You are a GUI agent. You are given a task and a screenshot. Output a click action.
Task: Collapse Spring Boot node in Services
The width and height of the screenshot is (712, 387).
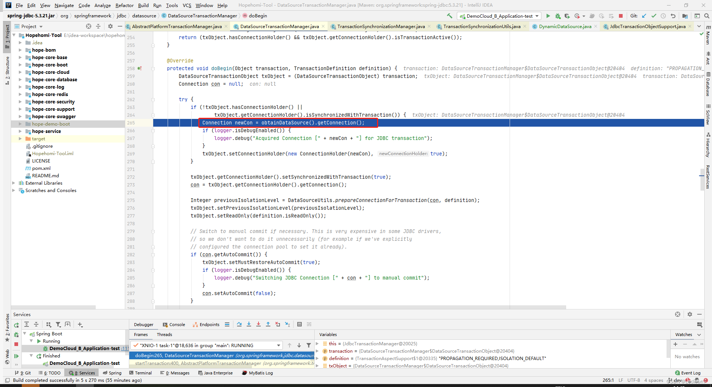coord(25,333)
